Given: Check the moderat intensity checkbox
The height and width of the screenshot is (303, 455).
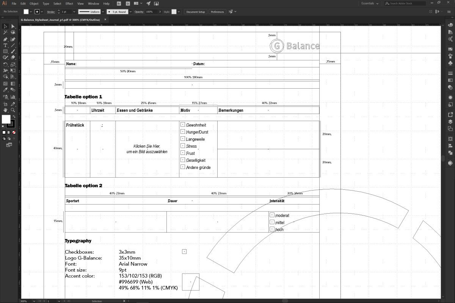Looking at the screenshot, I should point(272,215).
